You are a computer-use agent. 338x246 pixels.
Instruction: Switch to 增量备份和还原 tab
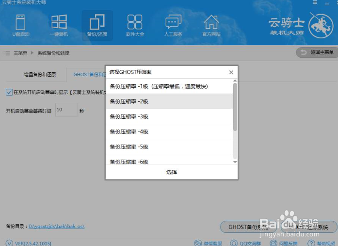pos(40,75)
